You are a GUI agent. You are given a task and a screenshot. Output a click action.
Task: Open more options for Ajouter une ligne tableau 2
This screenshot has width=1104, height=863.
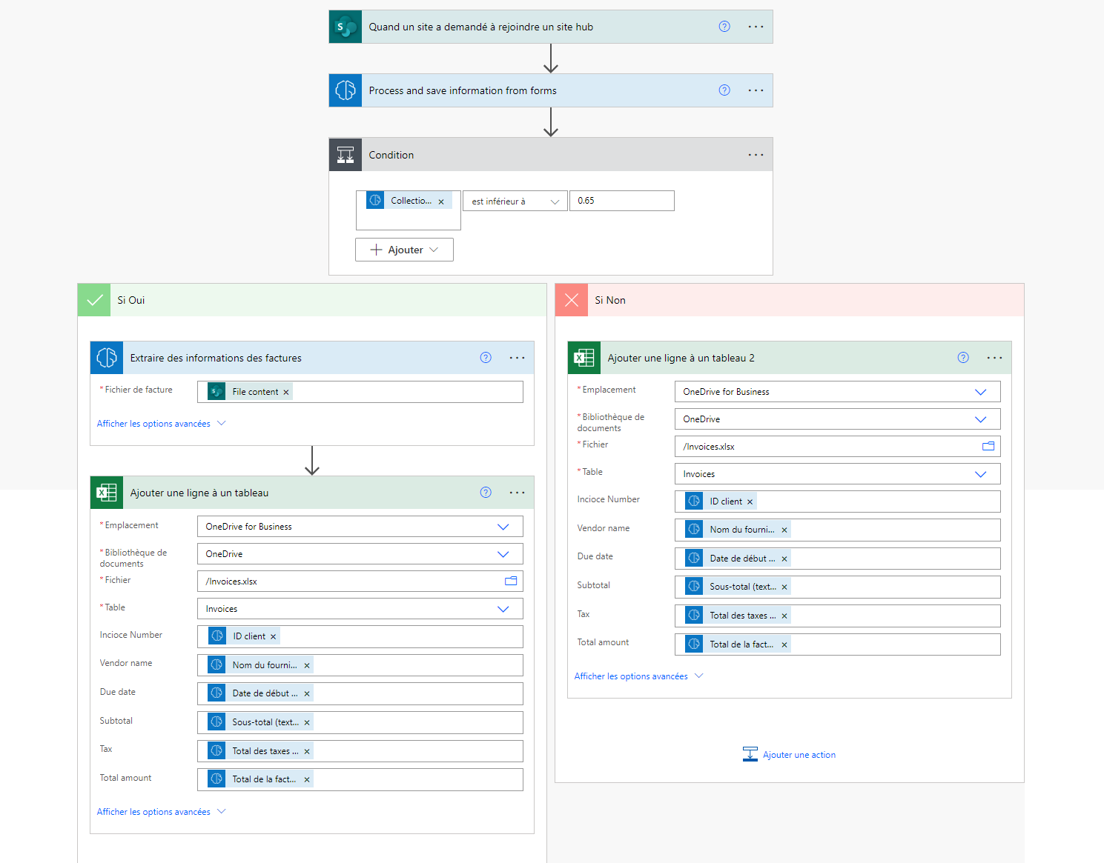994,358
